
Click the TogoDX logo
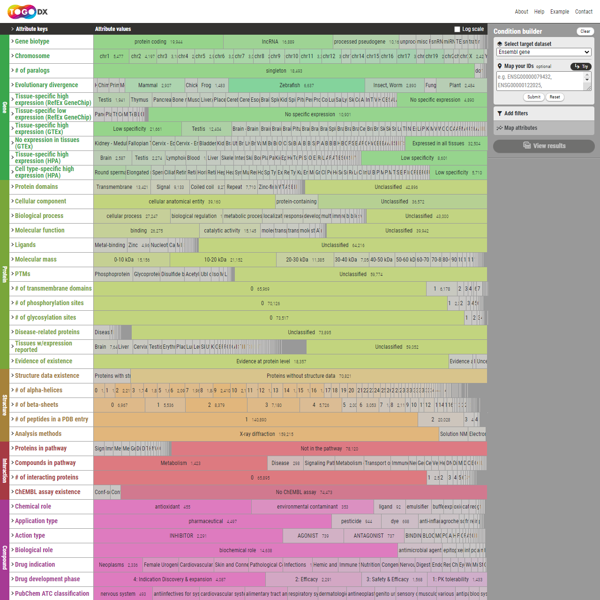(x=28, y=12)
